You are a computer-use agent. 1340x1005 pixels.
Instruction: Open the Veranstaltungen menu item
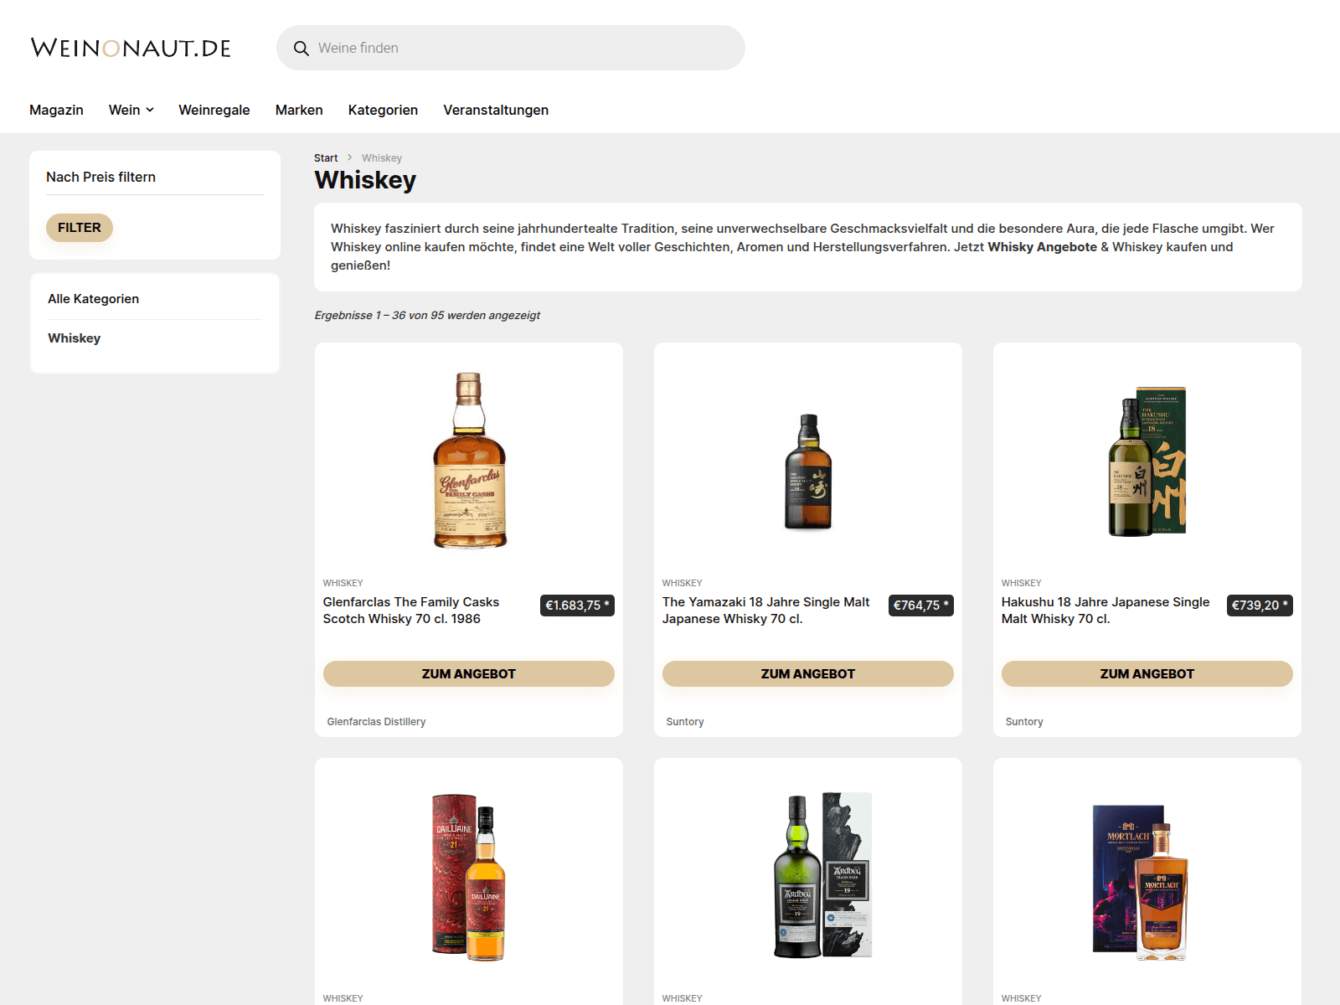[x=496, y=110]
